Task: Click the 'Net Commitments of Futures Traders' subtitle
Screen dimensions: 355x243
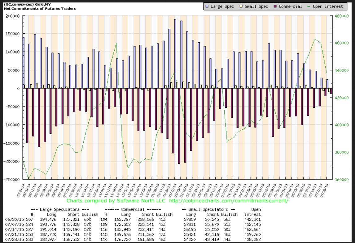Action: coord(40,8)
